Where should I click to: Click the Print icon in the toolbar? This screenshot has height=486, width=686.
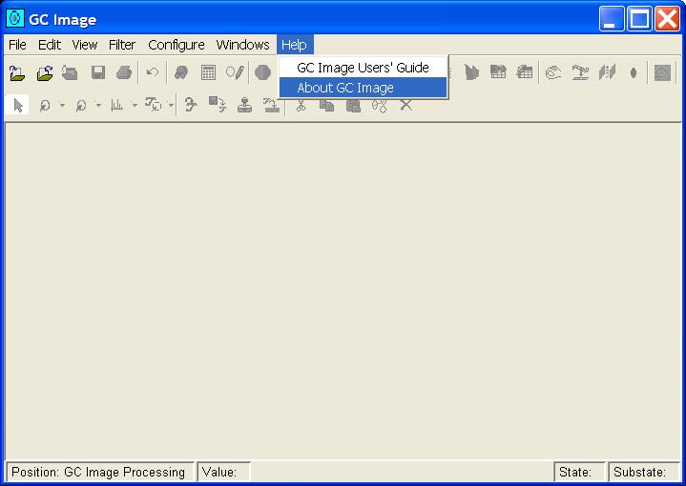tap(124, 72)
